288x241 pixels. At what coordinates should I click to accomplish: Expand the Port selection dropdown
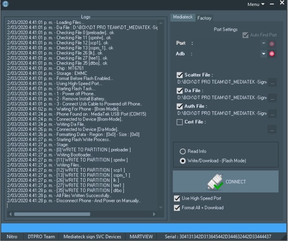click(264, 43)
